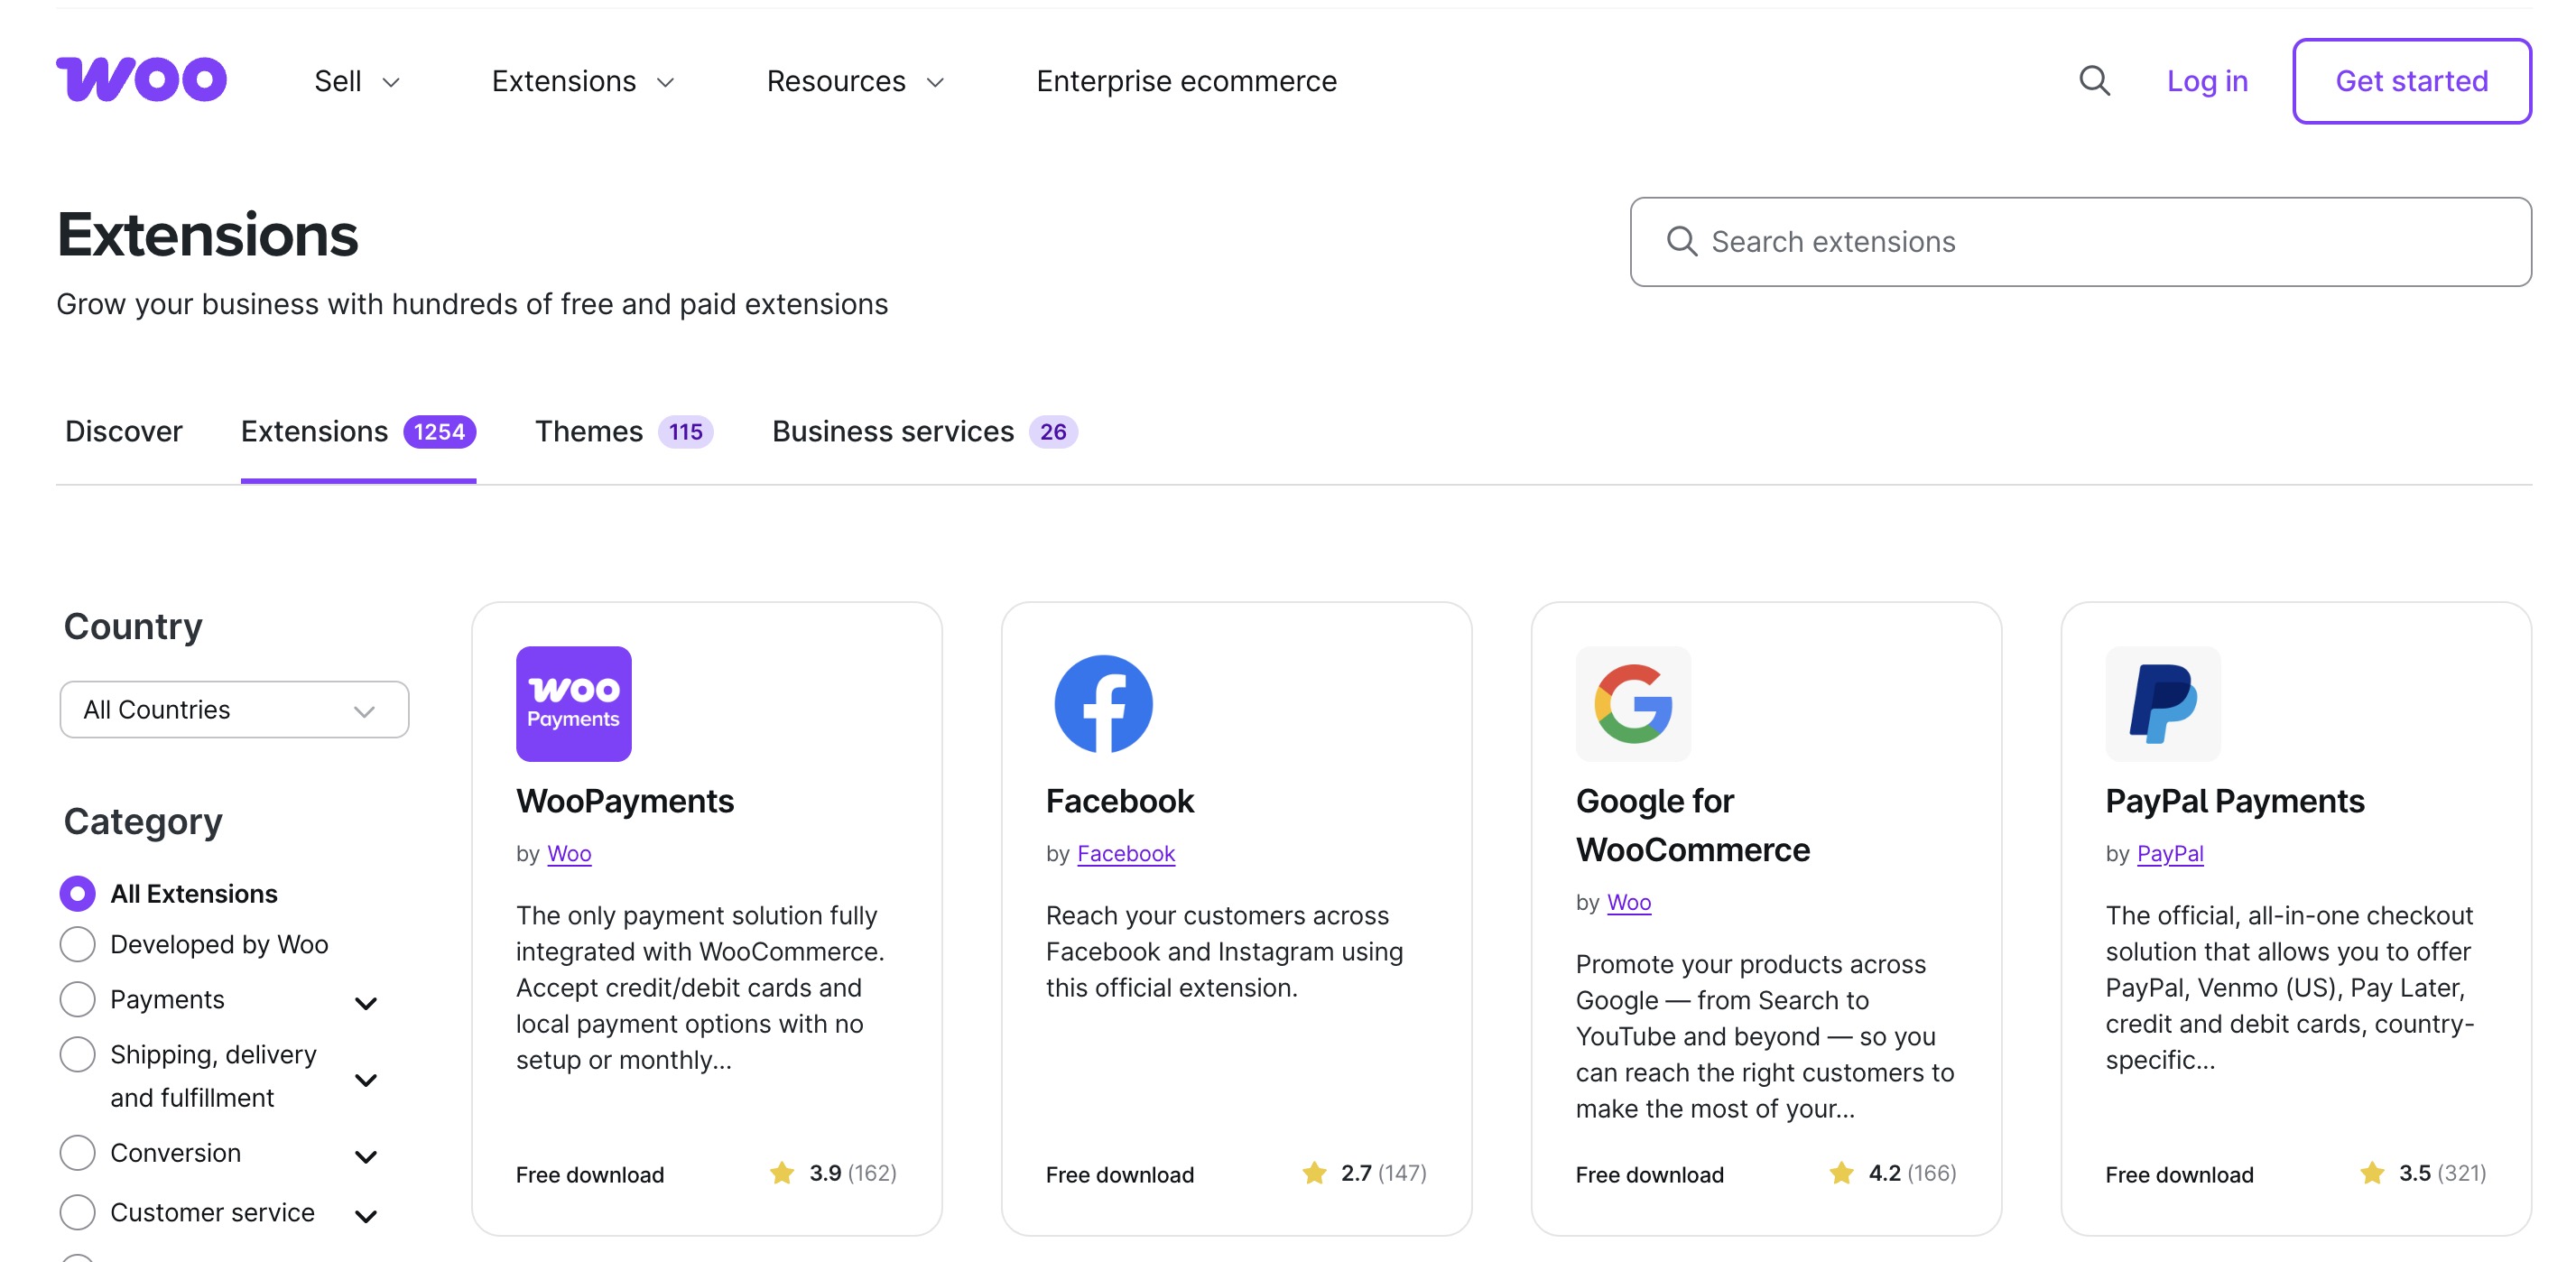Select the Developed by Woo filter
The image size is (2576, 1262).
(77, 943)
